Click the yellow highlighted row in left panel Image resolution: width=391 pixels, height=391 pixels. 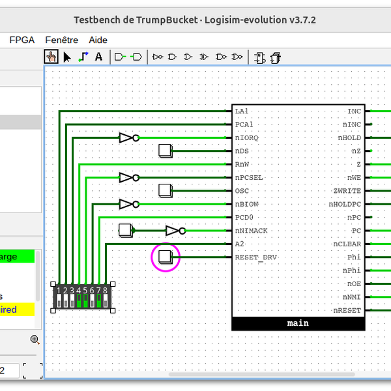[17, 310]
